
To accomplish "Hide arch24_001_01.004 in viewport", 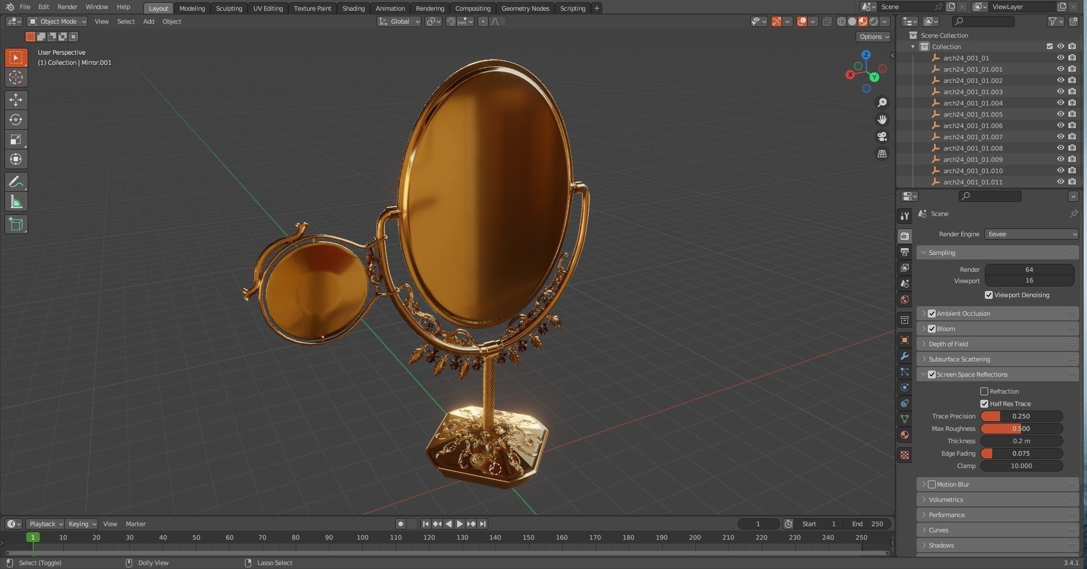I will tap(1060, 103).
